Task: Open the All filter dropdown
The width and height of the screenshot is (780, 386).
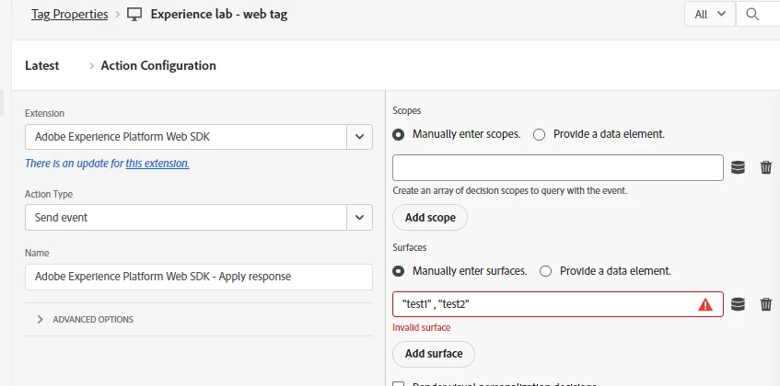Action: (x=710, y=15)
